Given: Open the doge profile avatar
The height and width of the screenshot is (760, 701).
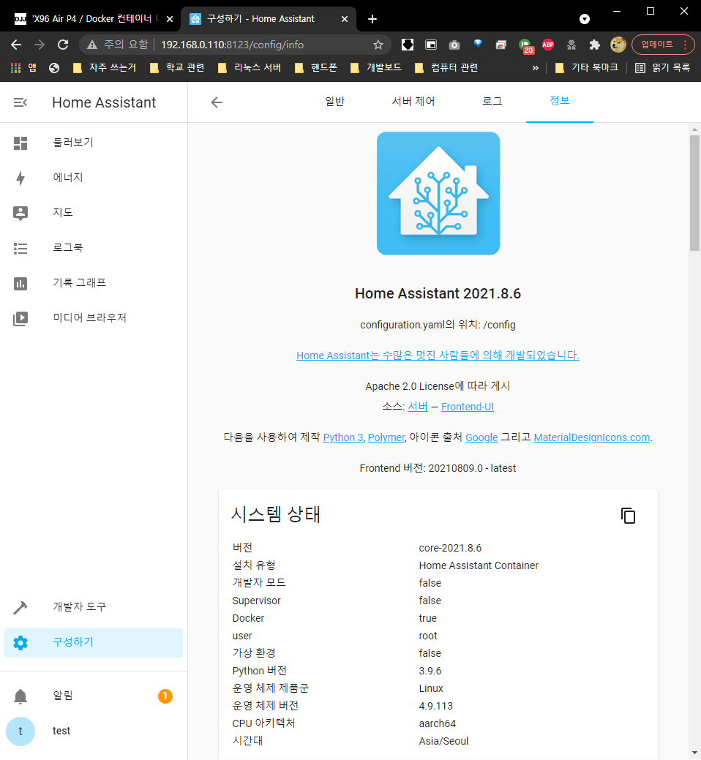Looking at the screenshot, I should [x=618, y=45].
